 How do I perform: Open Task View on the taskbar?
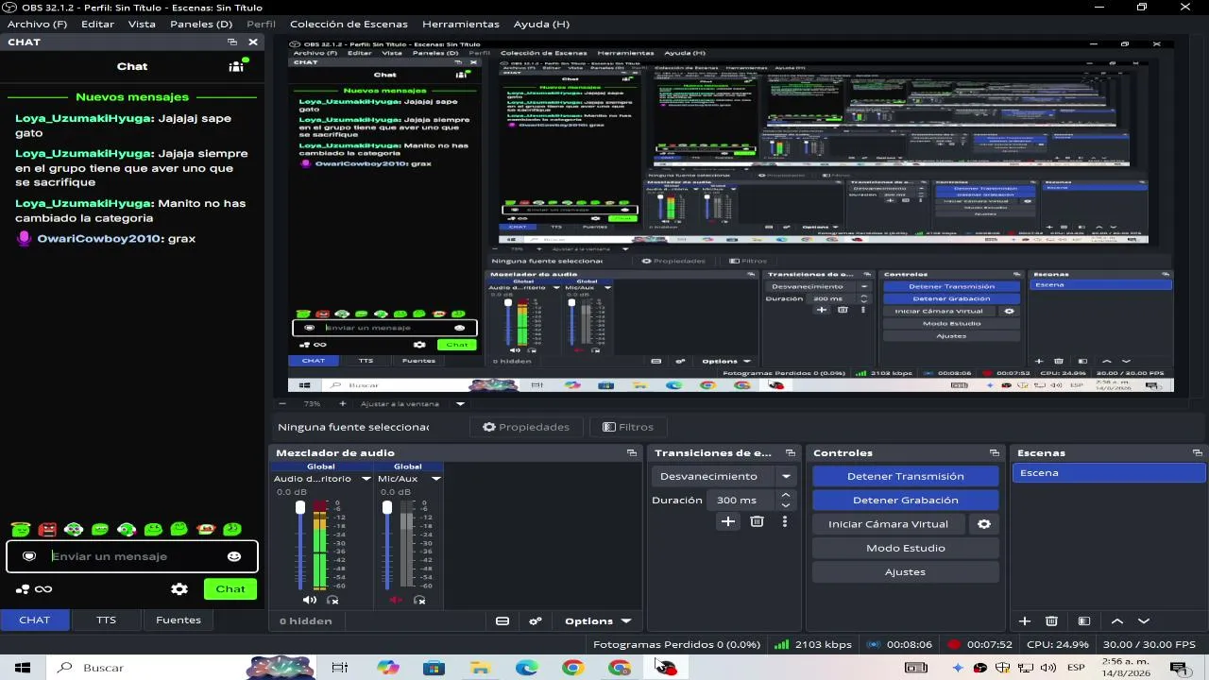coord(340,668)
